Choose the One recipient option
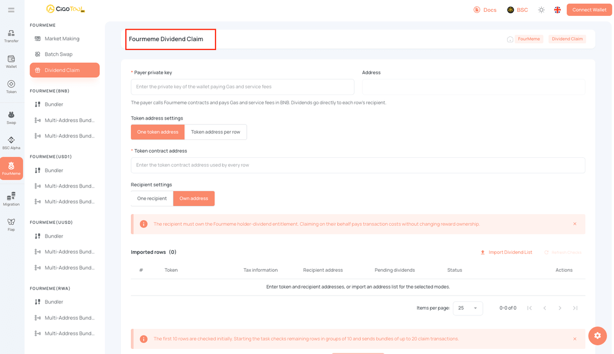This screenshot has width=614, height=354. point(152,198)
